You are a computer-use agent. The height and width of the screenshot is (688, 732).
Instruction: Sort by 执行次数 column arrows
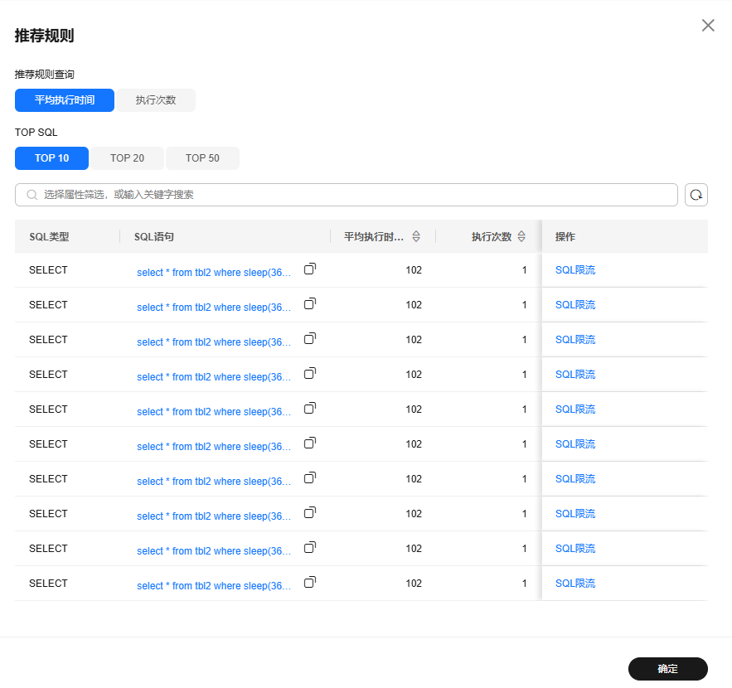(521, 236)
